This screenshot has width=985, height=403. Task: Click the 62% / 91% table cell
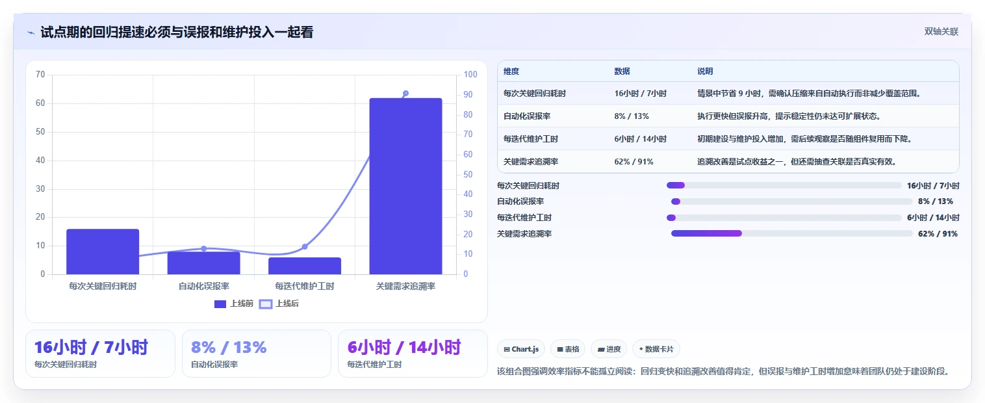coord(633,162)
